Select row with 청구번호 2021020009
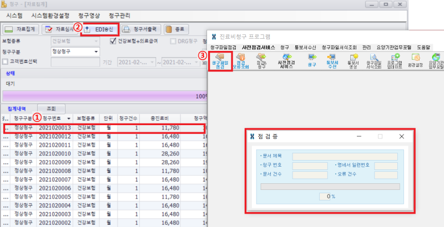 (x=104, y=162)
